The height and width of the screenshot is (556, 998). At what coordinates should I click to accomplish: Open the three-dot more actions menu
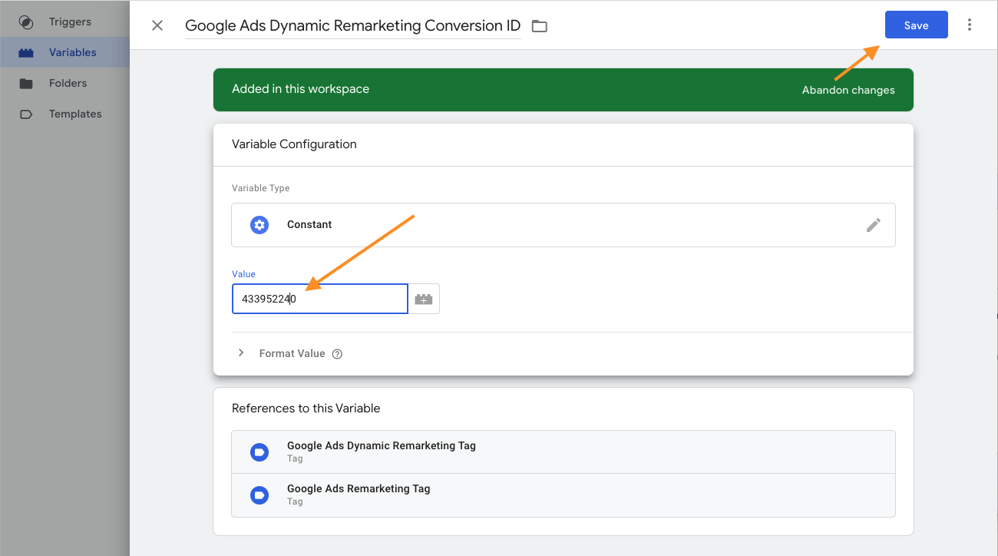(970, 25)
